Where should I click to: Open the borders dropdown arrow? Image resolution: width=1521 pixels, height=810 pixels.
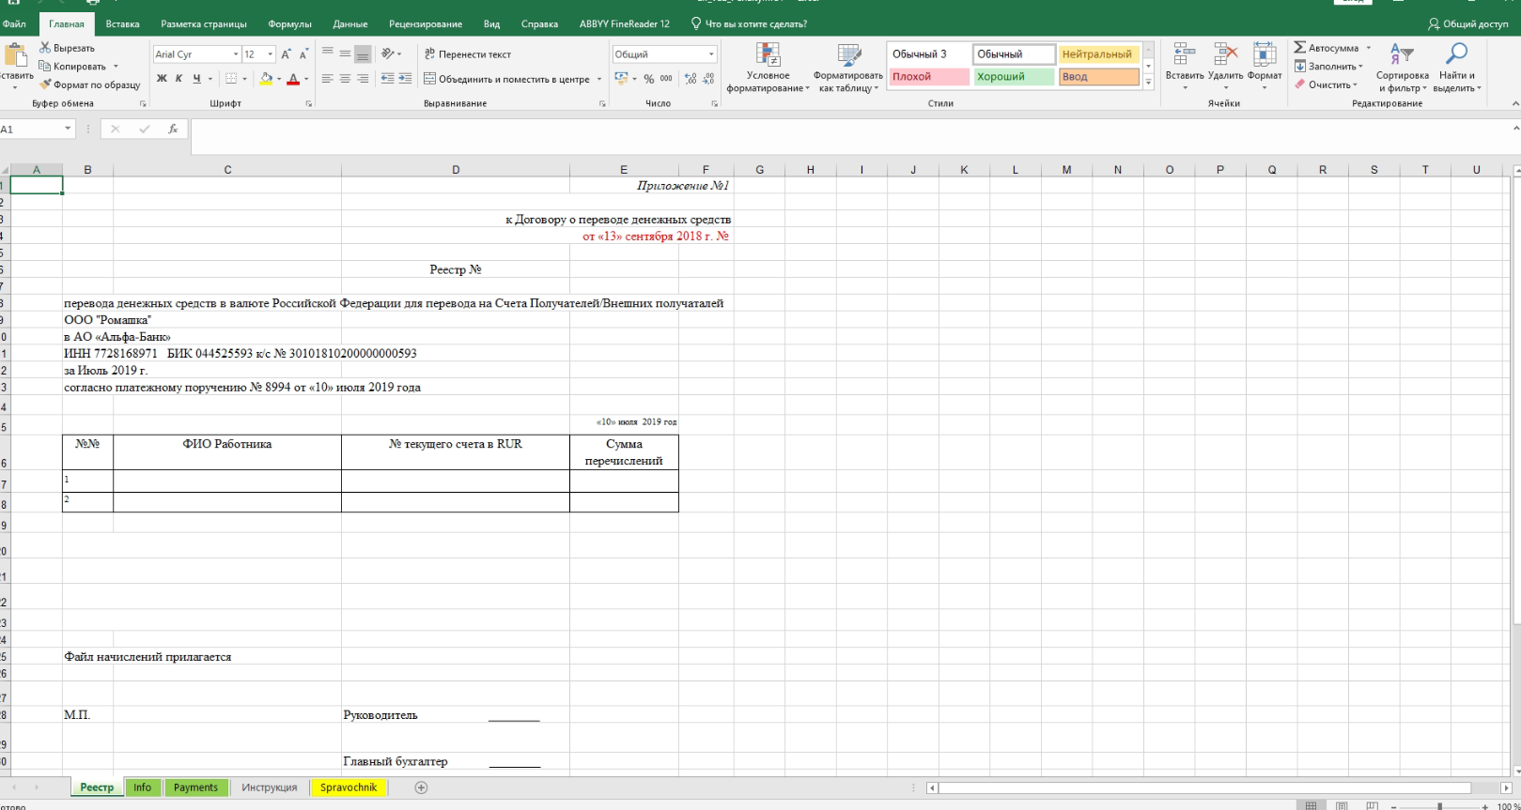point(245,79)
